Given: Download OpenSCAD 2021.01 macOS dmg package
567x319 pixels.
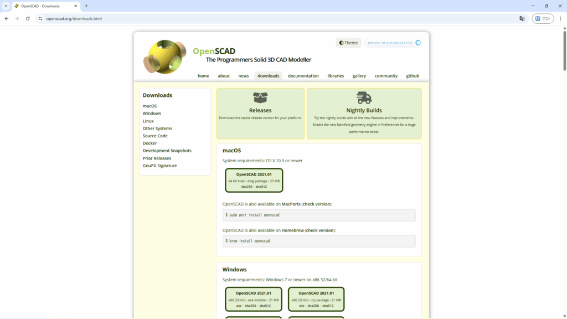Looking at the screenshot, I should tap(254, 181).
